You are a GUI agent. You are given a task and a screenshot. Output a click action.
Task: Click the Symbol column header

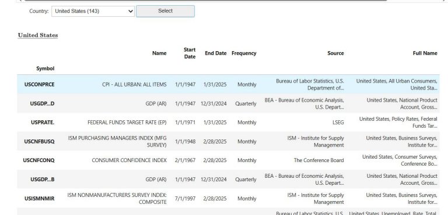pos(45,69)
